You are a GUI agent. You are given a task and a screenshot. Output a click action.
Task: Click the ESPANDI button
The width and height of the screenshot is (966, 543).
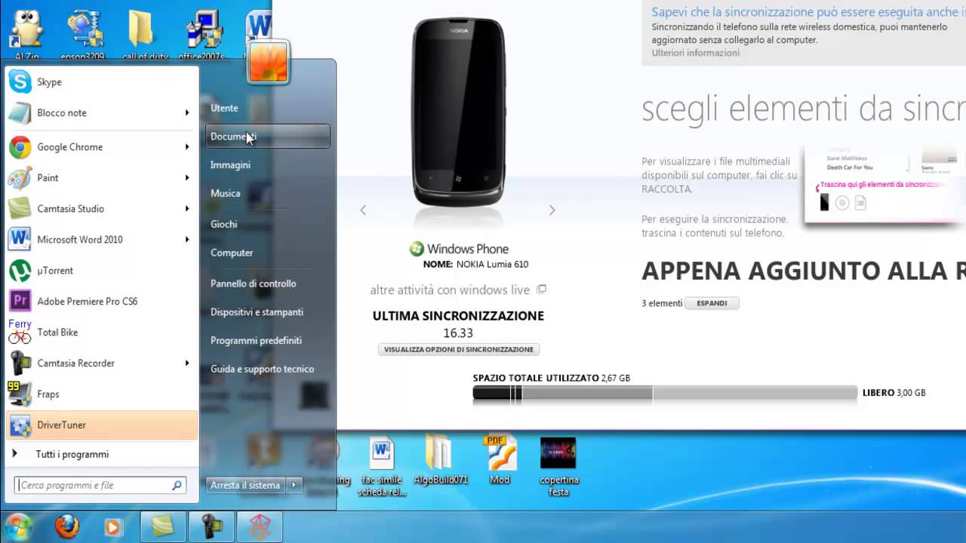pyautogui.click(x=712, y=303)
